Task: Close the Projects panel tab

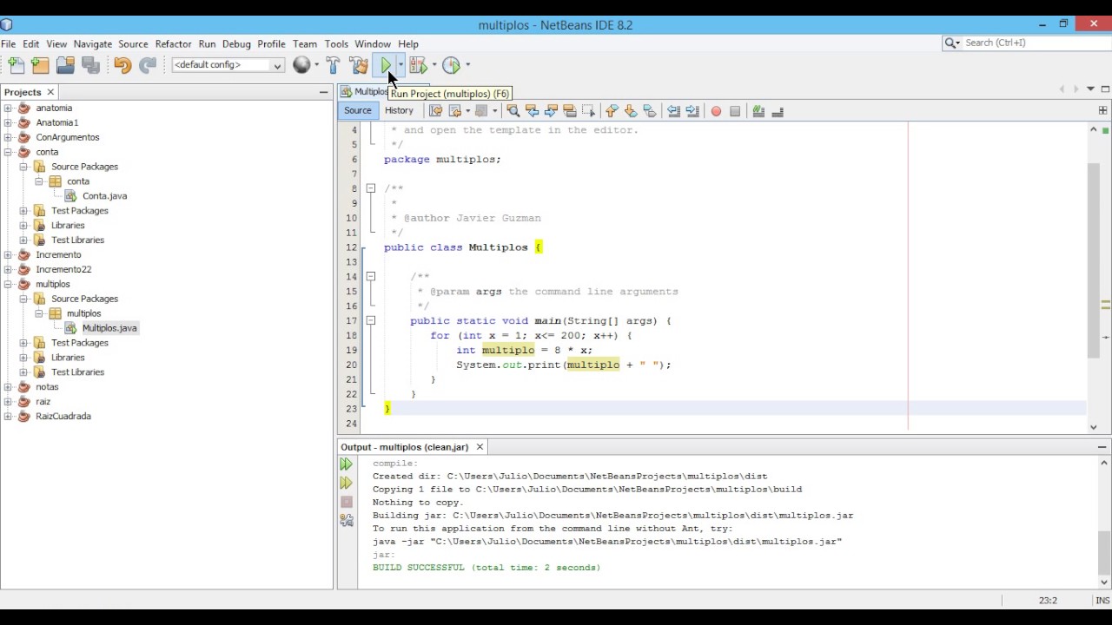Action: pos(50,92)
